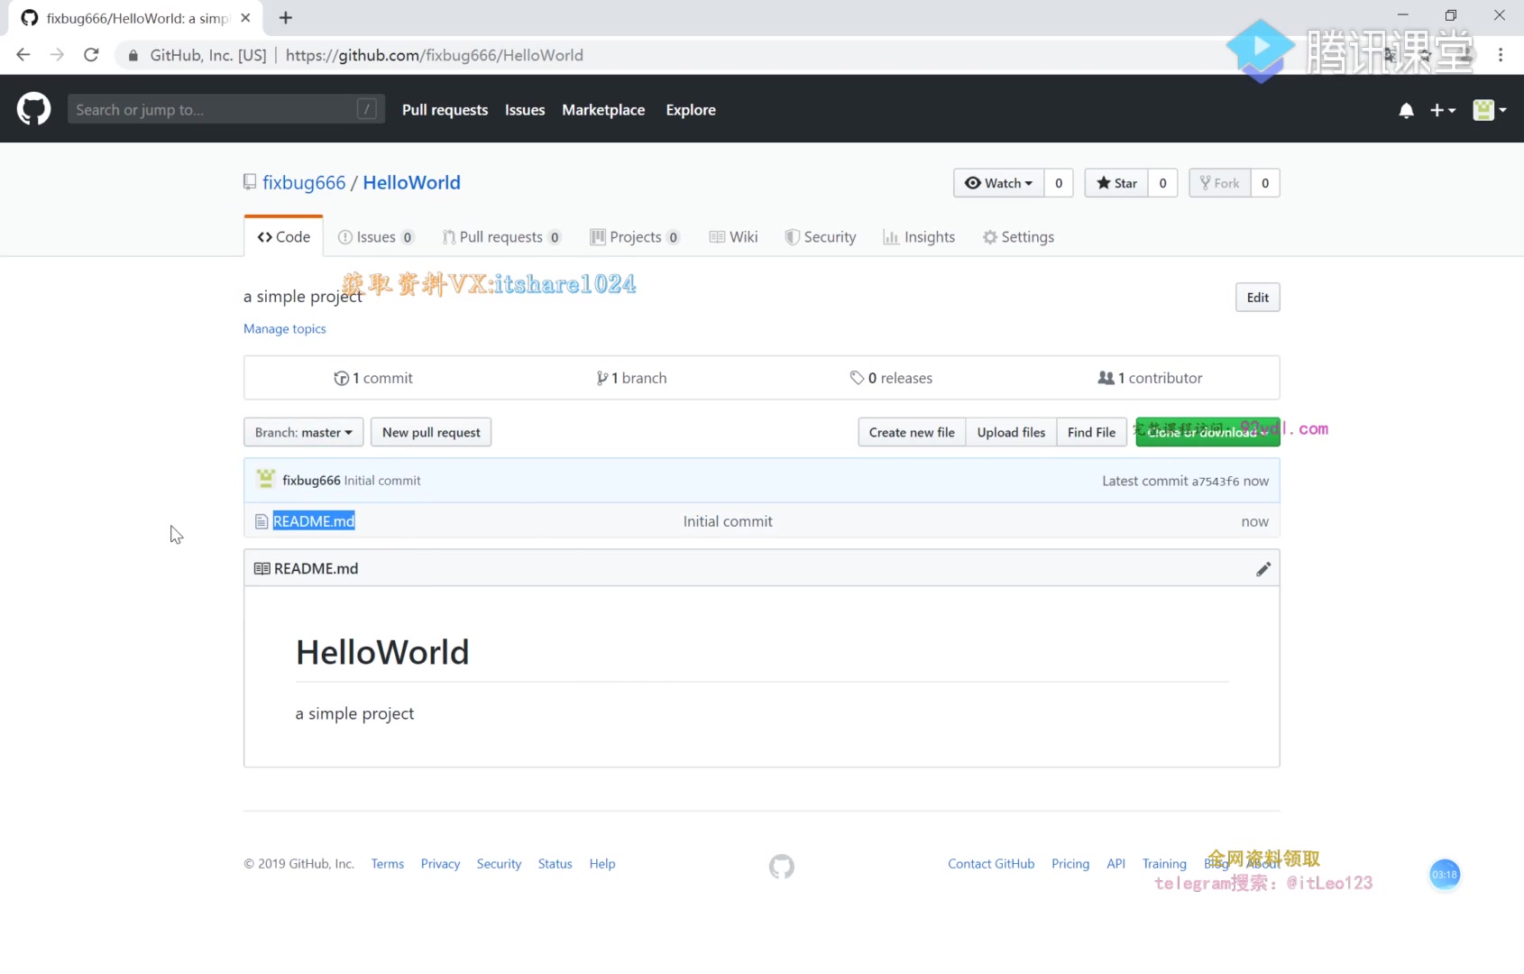Star the HelloWorld repository
The width and height of the screenshot is (1524, 974).
point(1117,183)
